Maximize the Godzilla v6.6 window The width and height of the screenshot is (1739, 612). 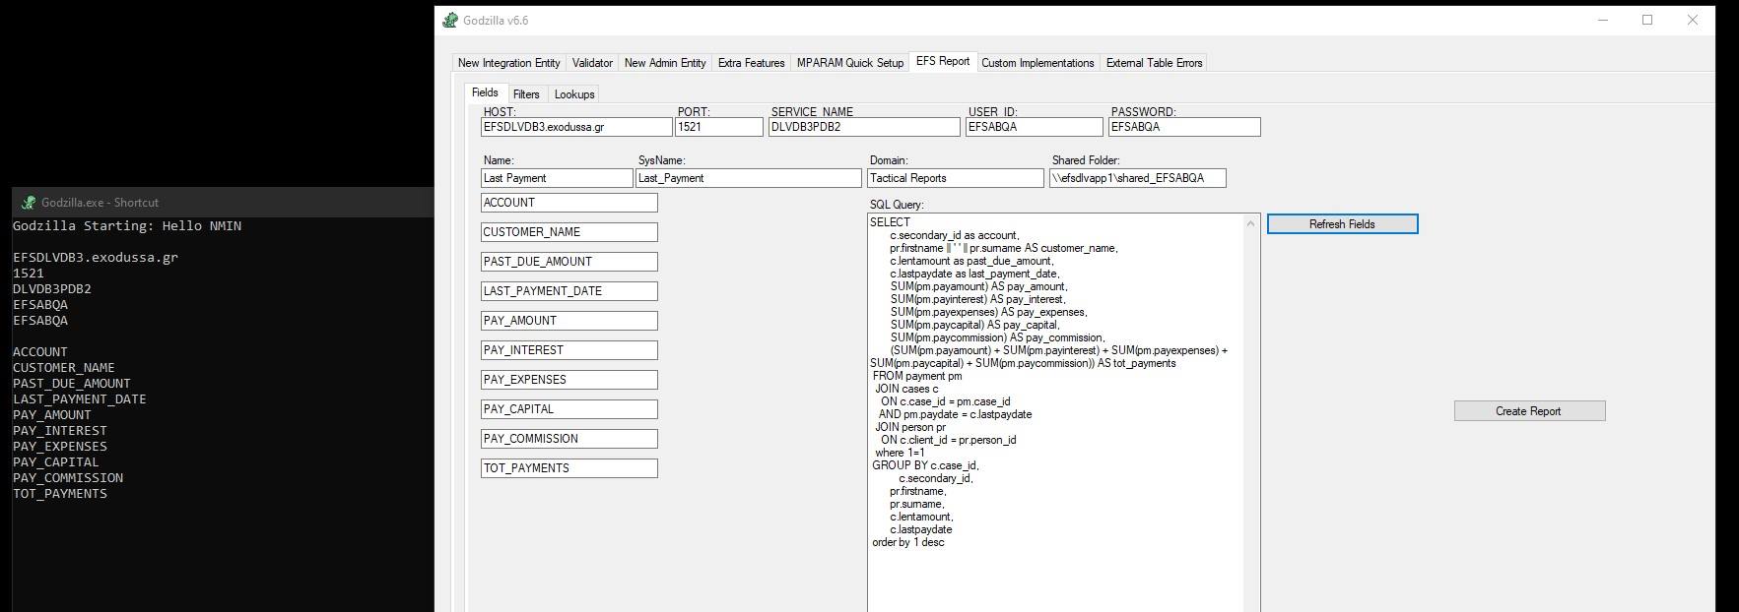point(1646,21)
